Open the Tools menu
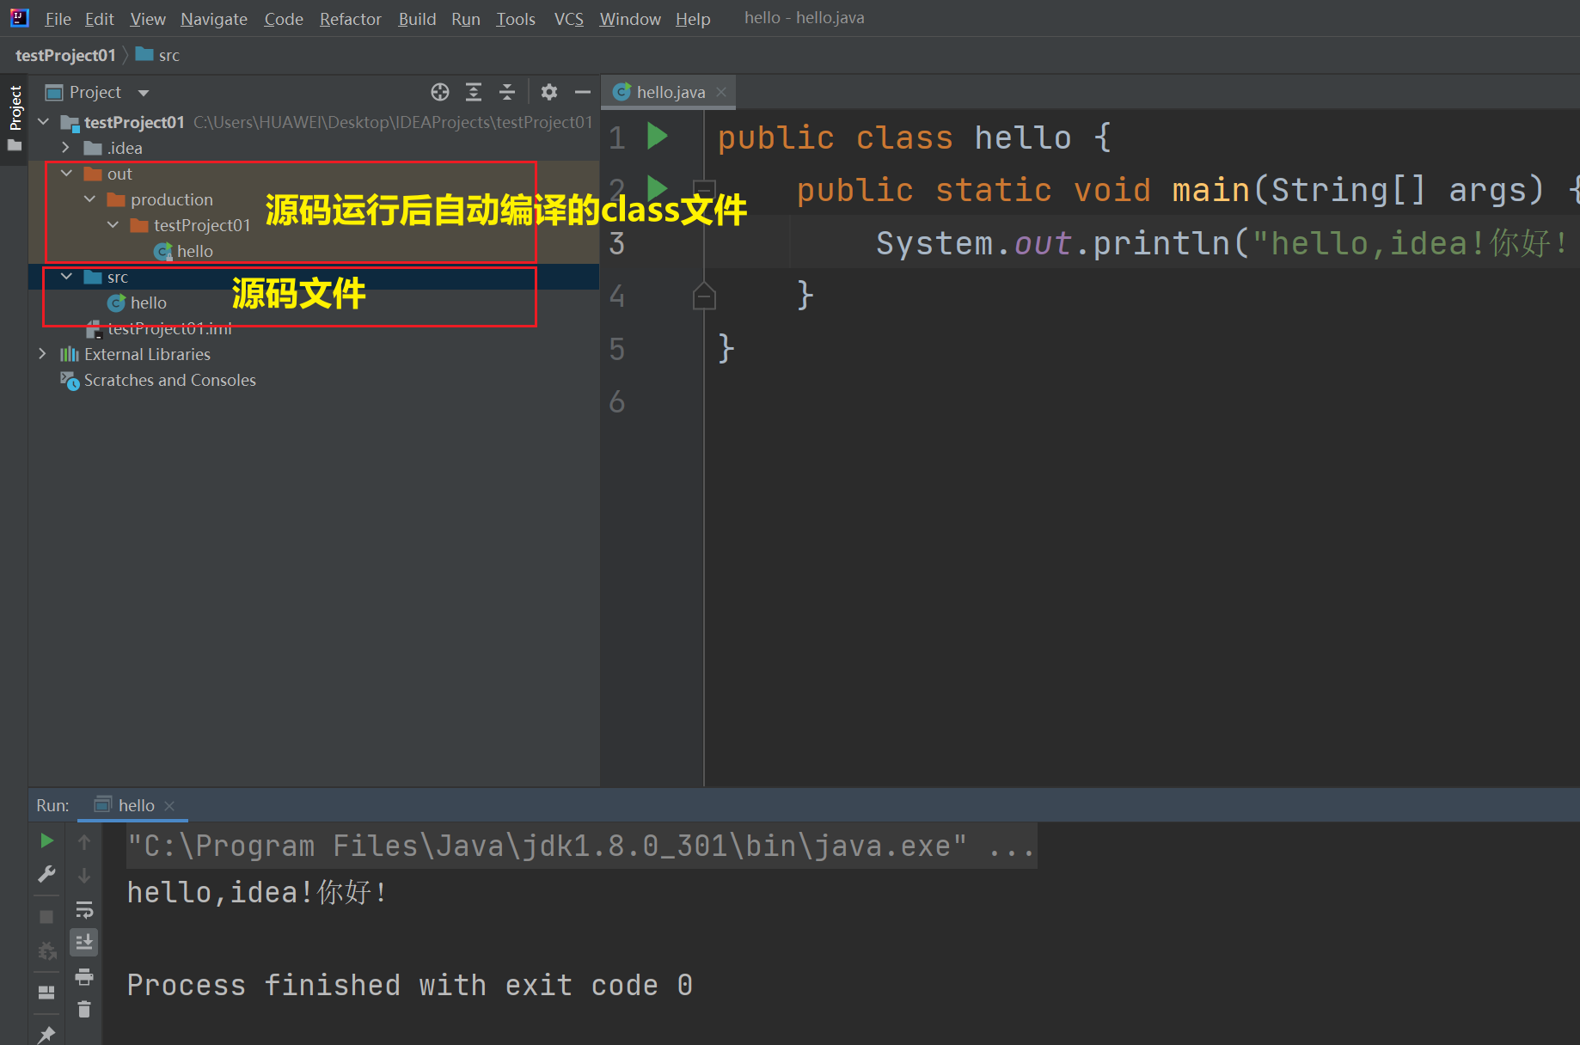 516,19
